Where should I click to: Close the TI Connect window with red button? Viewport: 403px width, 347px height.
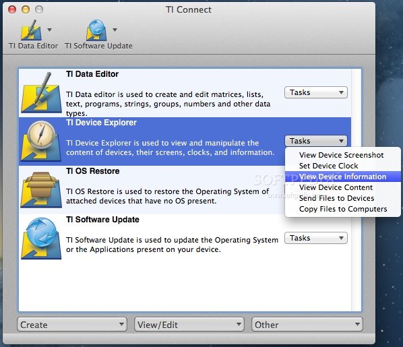tap(12, 9)
